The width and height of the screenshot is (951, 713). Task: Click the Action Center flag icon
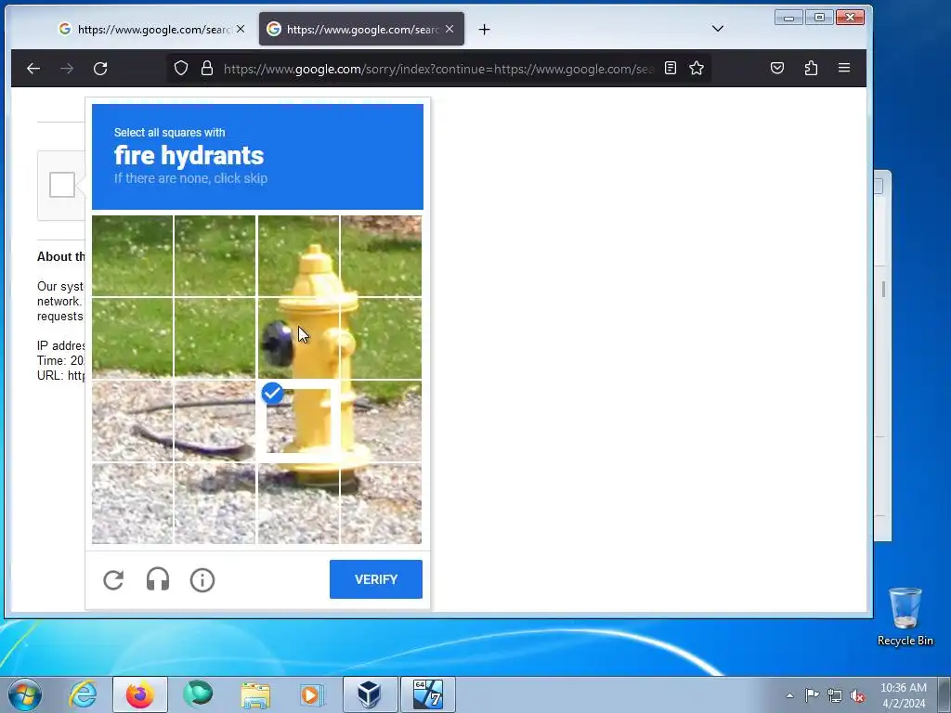point(812,695)
